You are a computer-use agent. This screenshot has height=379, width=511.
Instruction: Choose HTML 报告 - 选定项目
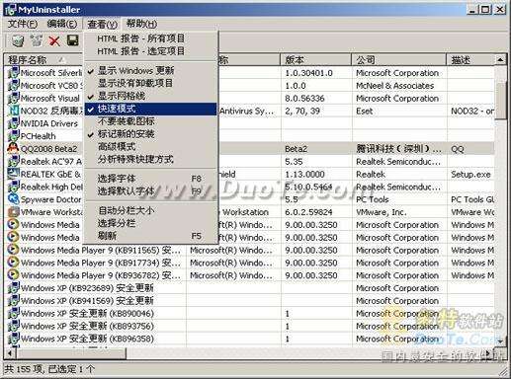[x=151, y=51]
